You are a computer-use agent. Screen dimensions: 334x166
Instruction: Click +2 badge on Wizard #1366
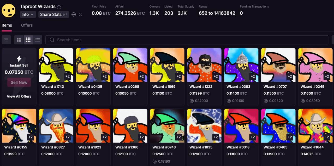click(x=142, y=137)
